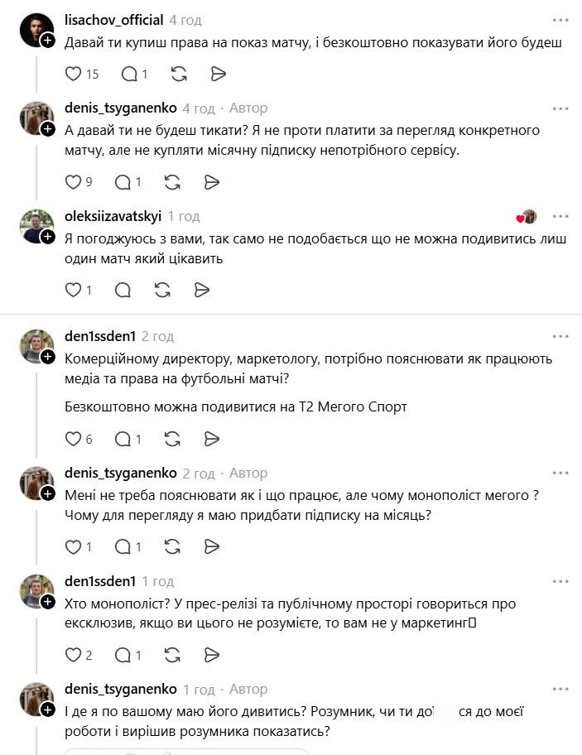Screen dimensions: 582x755
Task: Click oleksiizavatskyi's profile avatar
Action: [36, 225]
